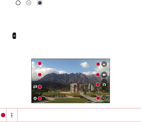Click red callout dot beside three-dot menu
Image resolution: width=141 pixels, height=122 pixels.
(x=40, y=63)
